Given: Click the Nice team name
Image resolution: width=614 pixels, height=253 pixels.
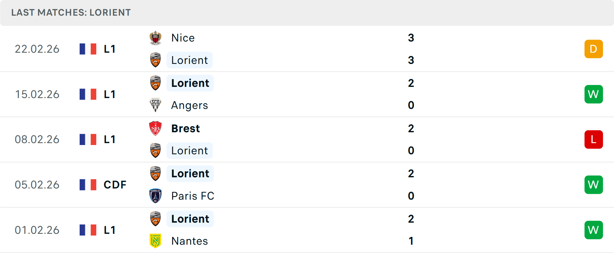Looking at the screenshot, I should [183, 38].
